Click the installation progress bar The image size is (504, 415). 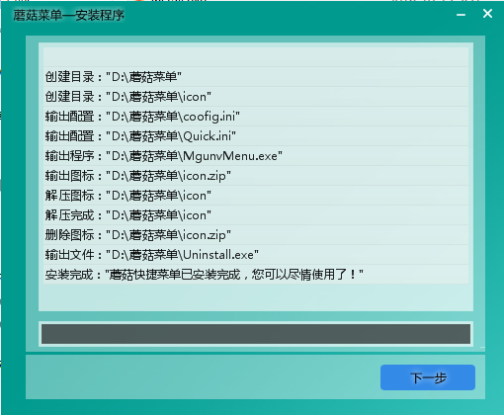[256, 334]
